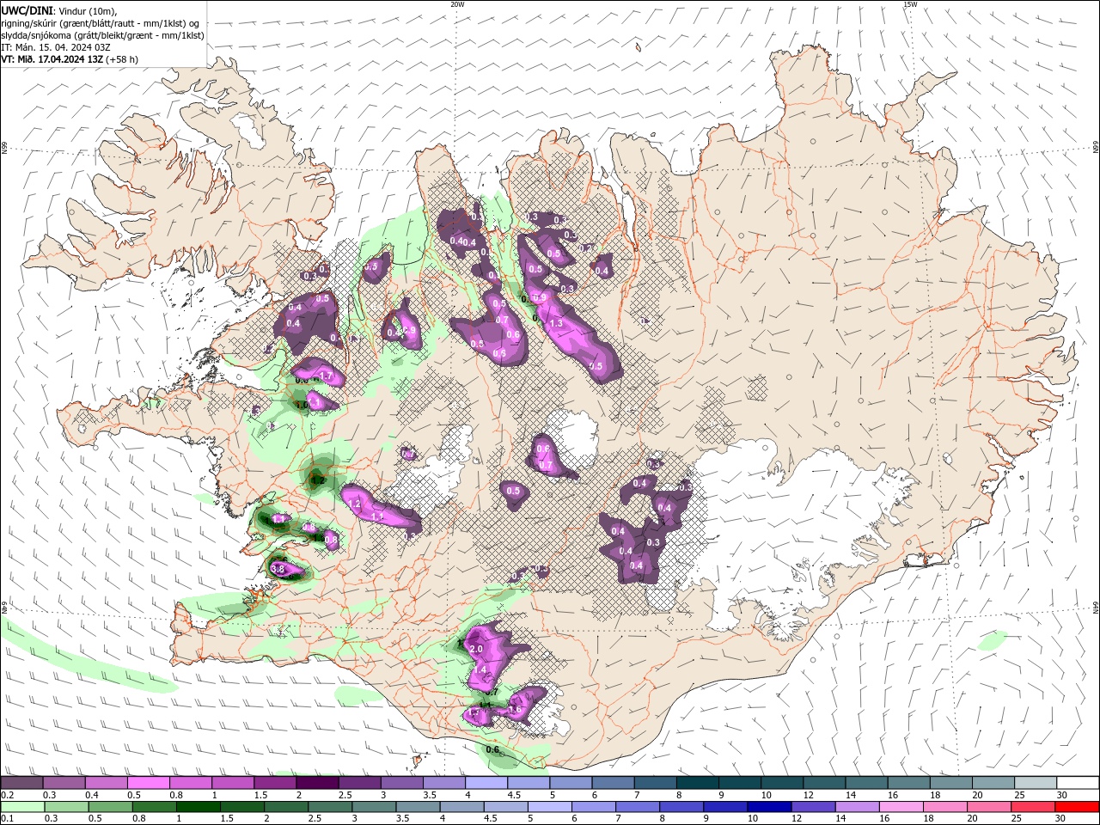Click the dusky plum swatch between 0.2 and 0.3
This screenshot has width=1100, height=825.
point(21,782)
